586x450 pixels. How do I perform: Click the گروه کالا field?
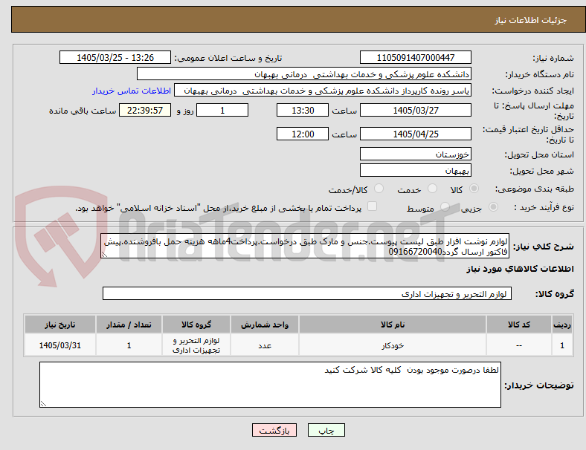point(307,293)
